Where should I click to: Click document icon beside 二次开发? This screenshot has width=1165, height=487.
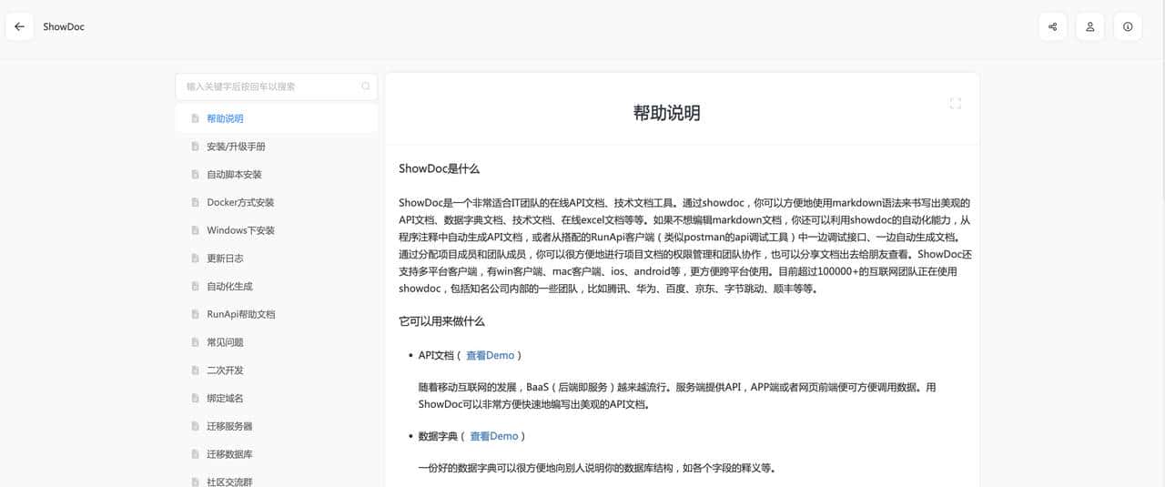(x=195, y=370)
